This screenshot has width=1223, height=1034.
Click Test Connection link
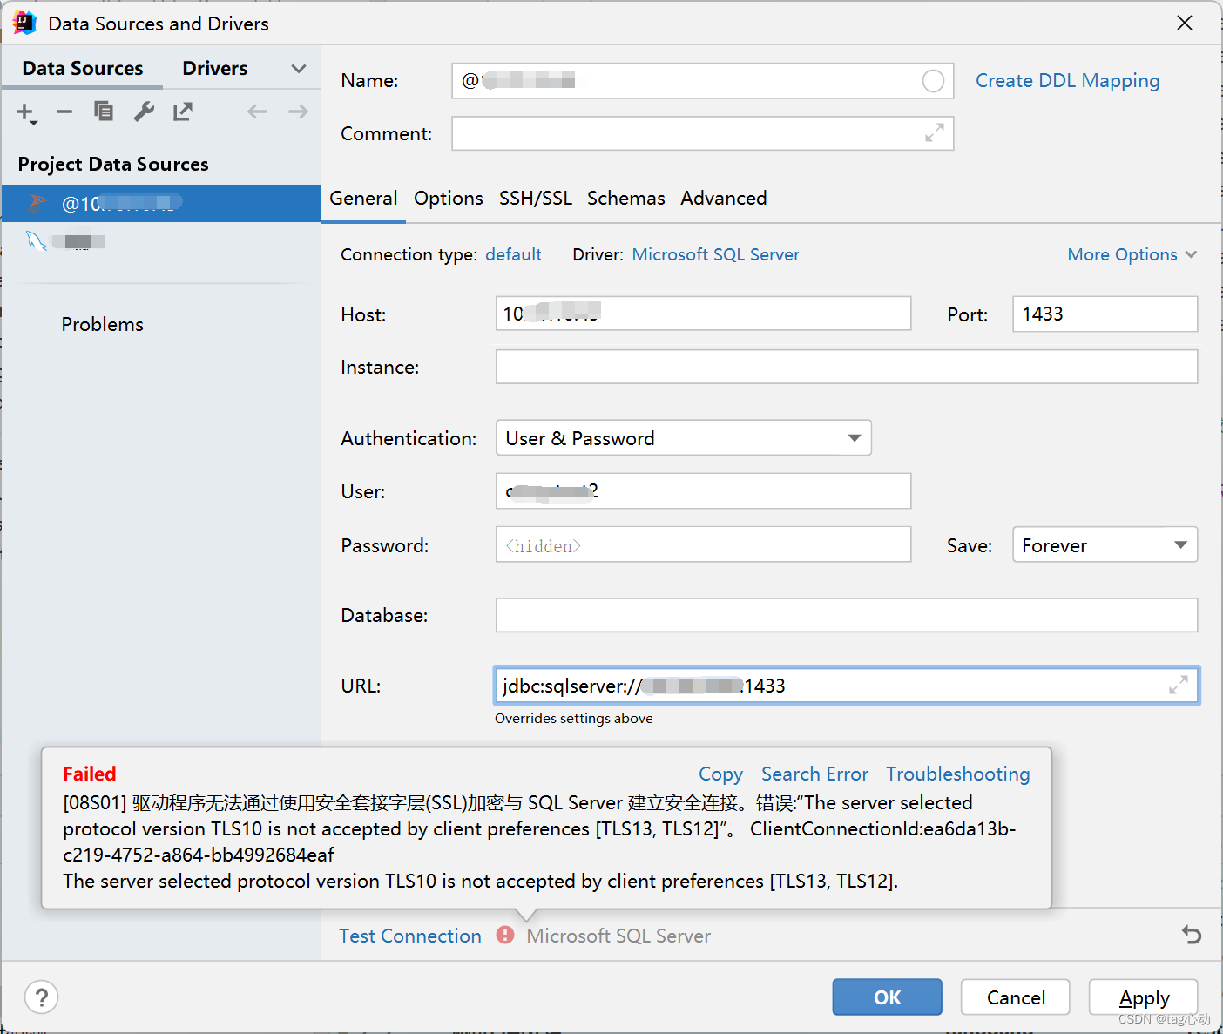pyautogui.click(x=410, y=936)
